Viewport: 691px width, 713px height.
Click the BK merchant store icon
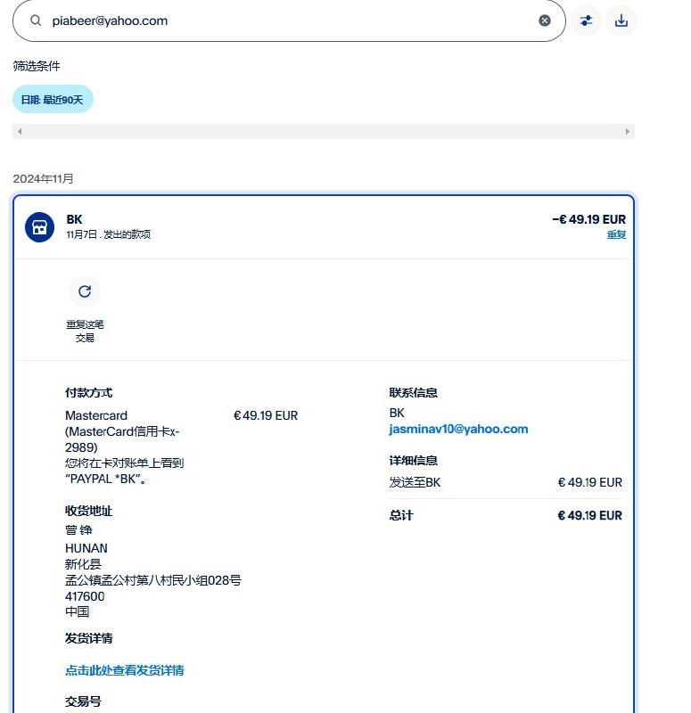pos(39,227)
